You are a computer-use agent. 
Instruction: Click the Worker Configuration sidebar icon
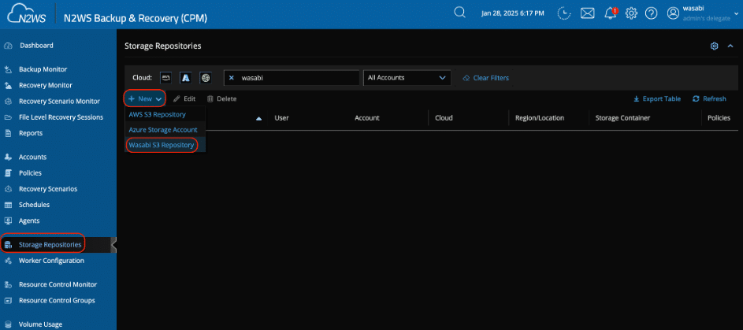[x=8, y=261]
